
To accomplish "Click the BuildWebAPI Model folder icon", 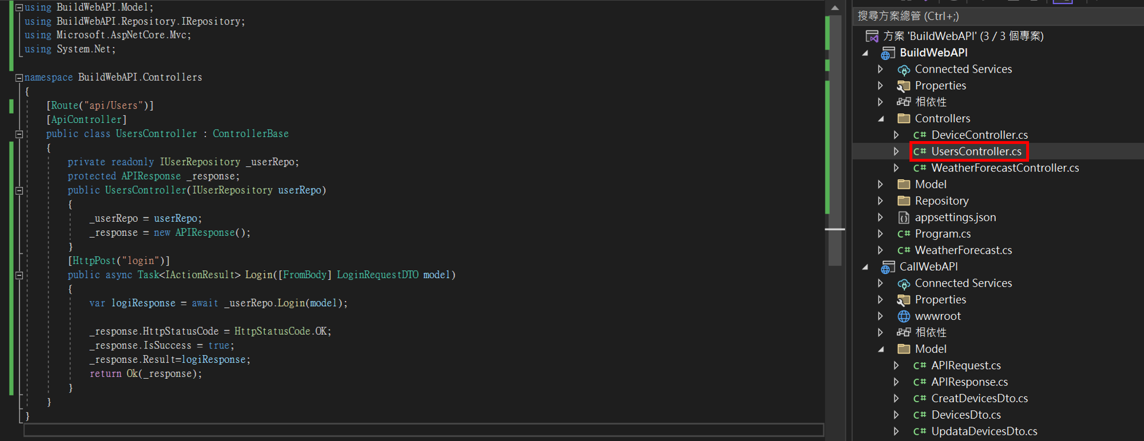I will 904,185.
